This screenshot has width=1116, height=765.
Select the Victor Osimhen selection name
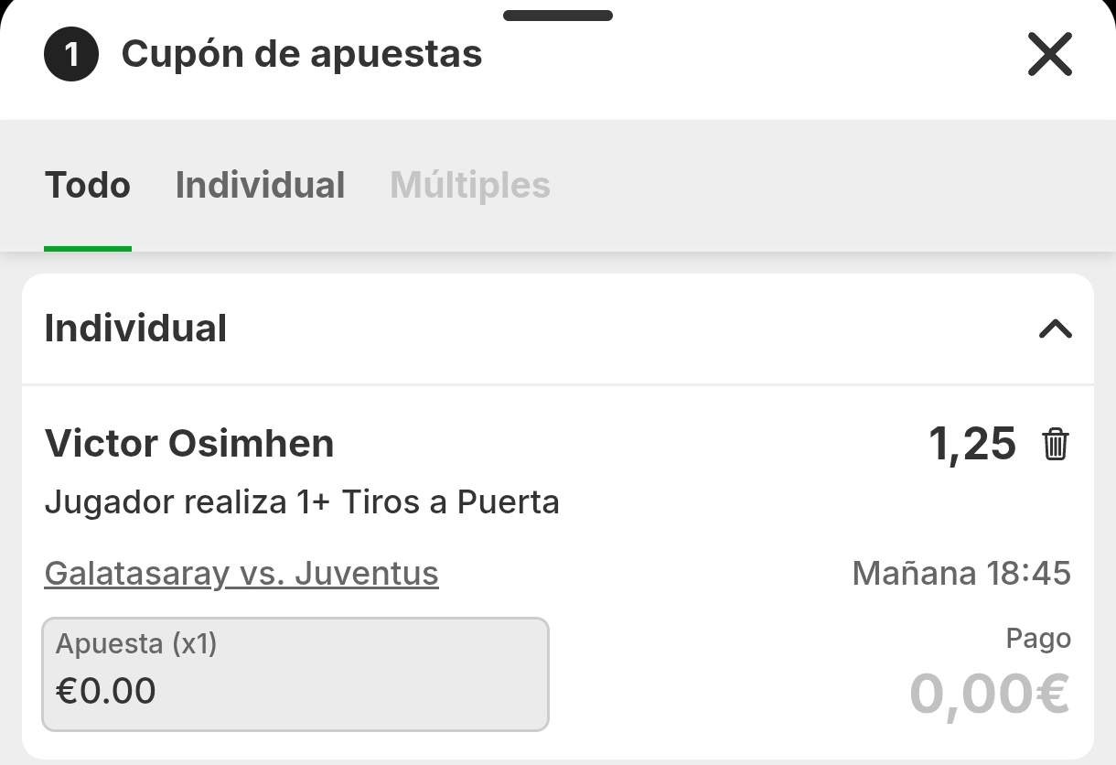(x=189, y=444)
